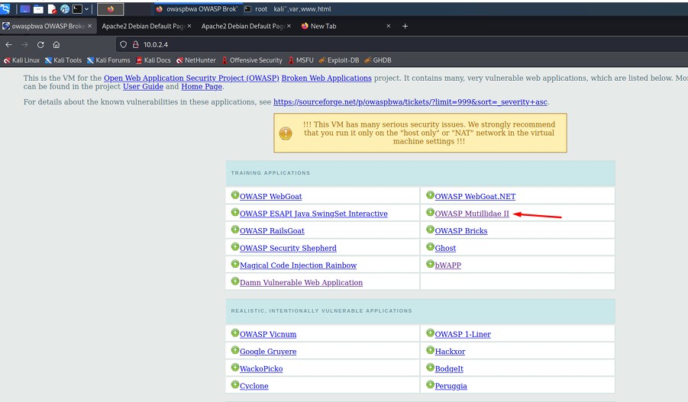The width and height of the screenshot is (688, 402).
Task: Expand plus icon beside OWASP RailsGoat
Action: coord(235,230)
